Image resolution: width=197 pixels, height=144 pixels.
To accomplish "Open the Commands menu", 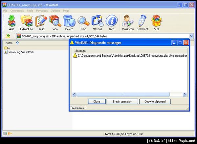I will click(x=17, y=11).
